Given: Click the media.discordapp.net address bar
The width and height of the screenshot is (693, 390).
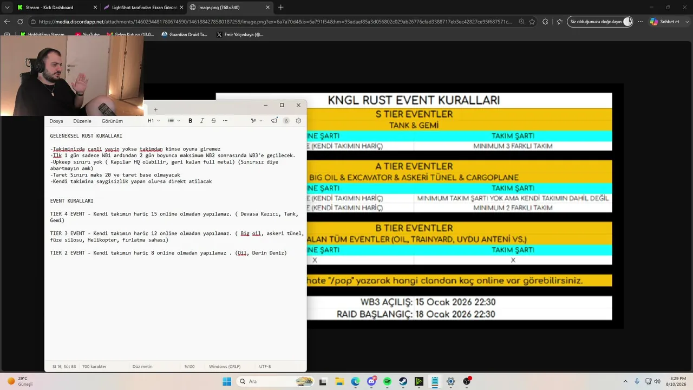Looking at the screenshot, I should coord(275,22).
